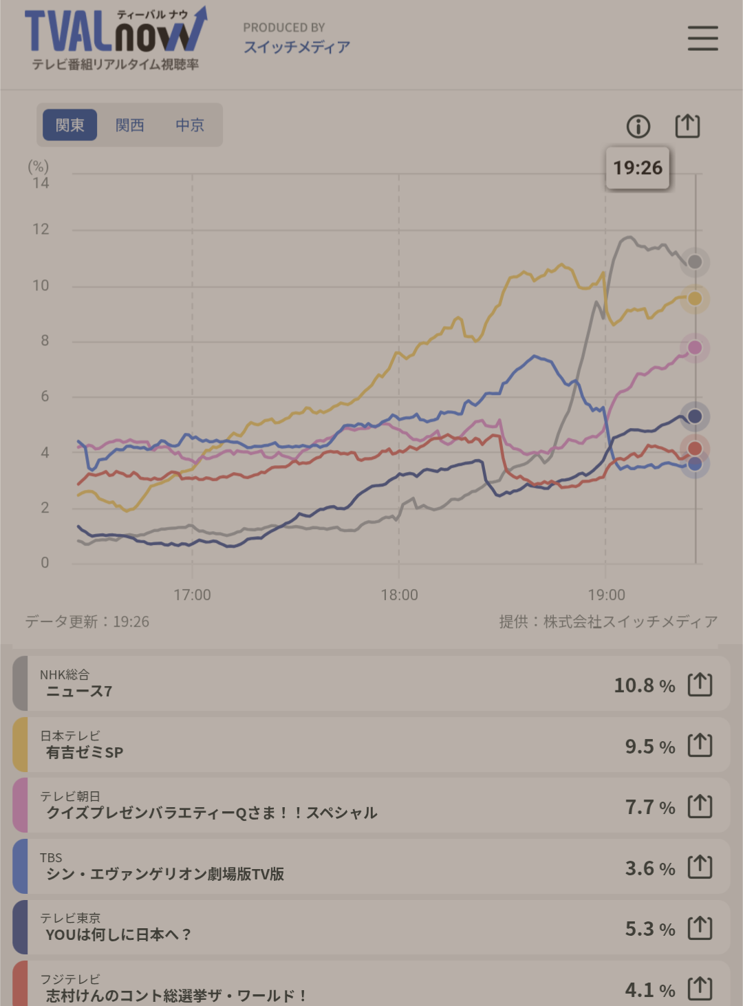Open the スイッチメディア producer link

(297, 47)
